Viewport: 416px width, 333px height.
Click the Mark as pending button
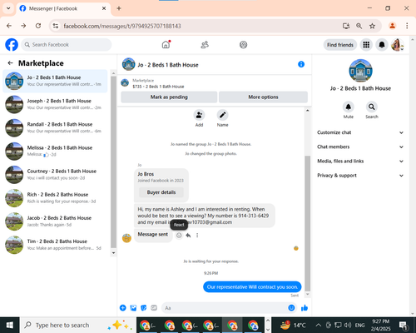click(169, 97)
